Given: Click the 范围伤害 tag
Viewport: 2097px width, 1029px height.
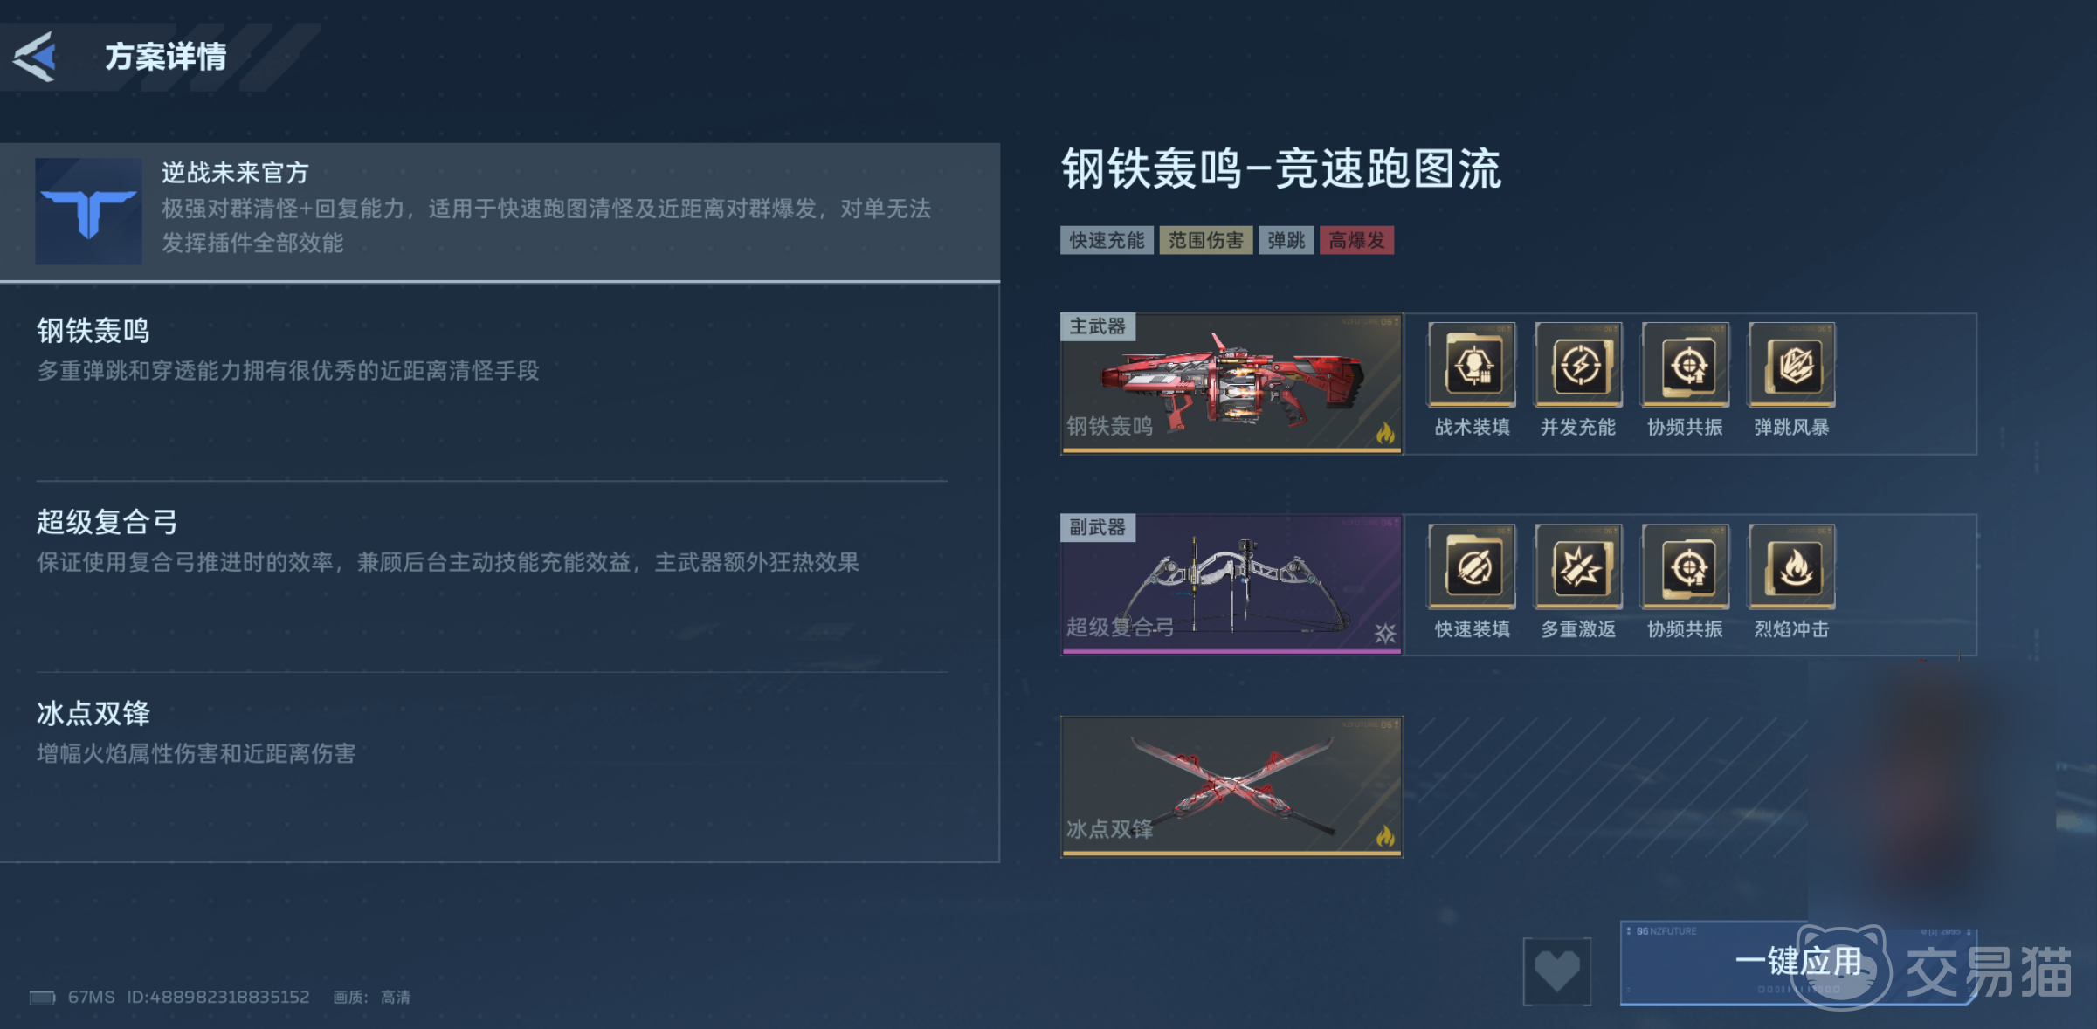Looking at the screenshot, I should [1205, 240].
